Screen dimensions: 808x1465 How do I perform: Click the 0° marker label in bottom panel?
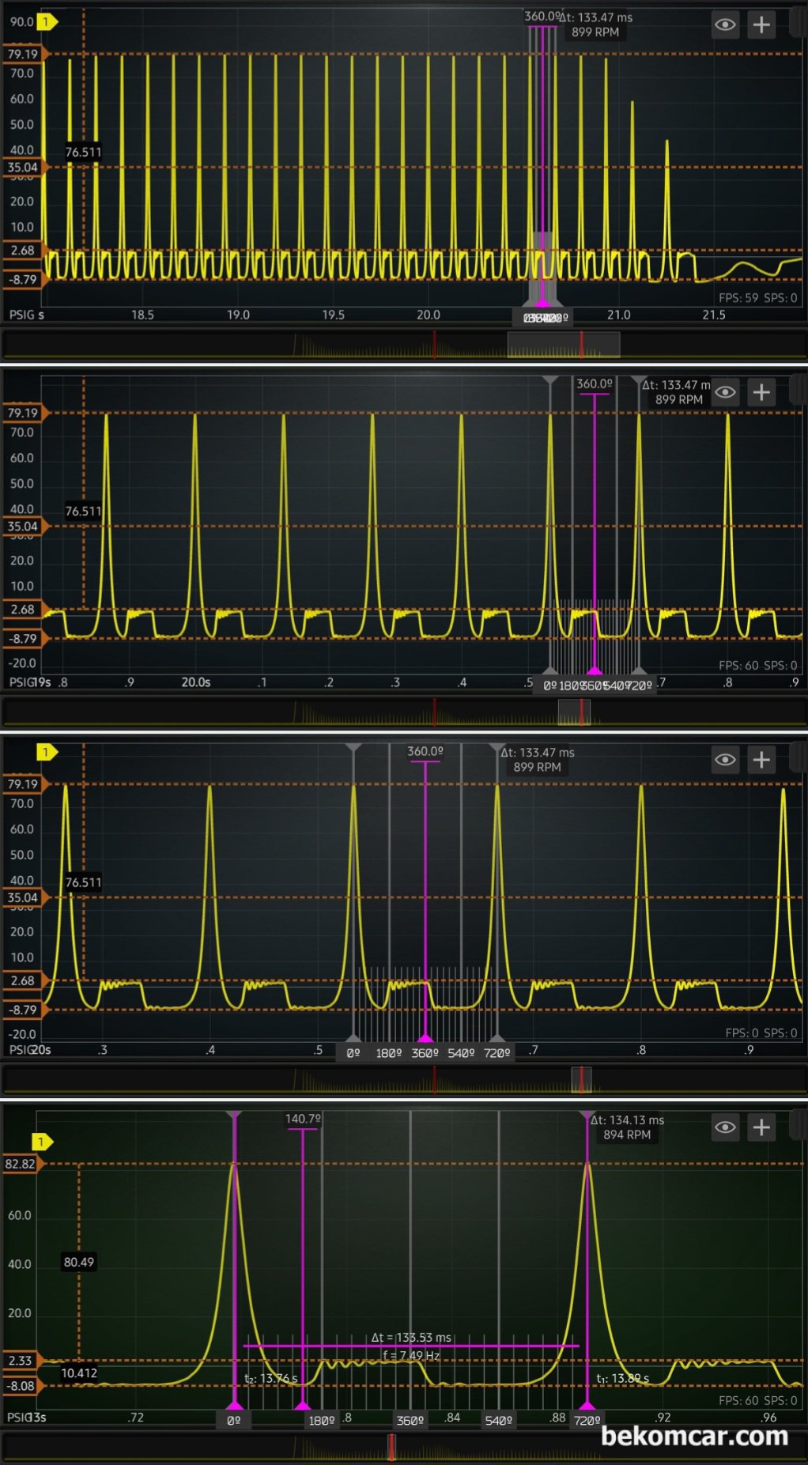click(x=234, y=1420)
